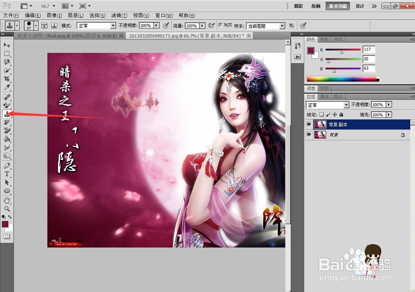Open the 滤镜 menu
The image size is (415, 292).
(119, 15)
